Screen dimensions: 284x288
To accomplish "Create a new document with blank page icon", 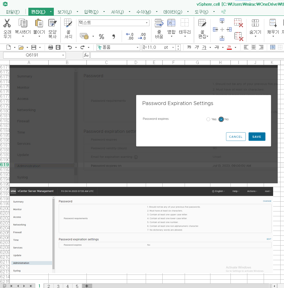I will click(9, 47).
